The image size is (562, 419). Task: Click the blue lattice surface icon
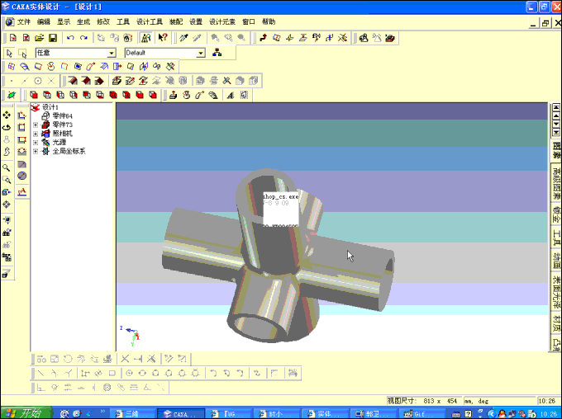tap(12, 67)
